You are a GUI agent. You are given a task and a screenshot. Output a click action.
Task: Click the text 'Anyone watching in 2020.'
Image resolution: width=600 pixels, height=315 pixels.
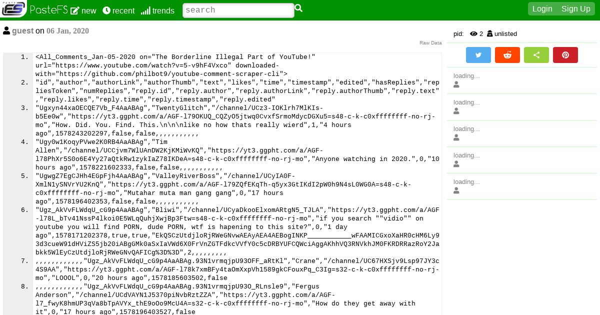(x=363, y=159)
